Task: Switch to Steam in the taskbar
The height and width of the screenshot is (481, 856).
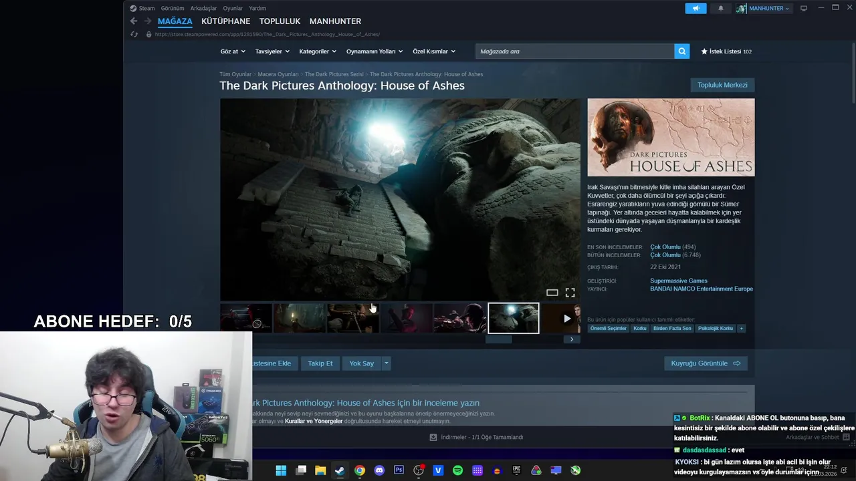Action: (x=340, y=470)
